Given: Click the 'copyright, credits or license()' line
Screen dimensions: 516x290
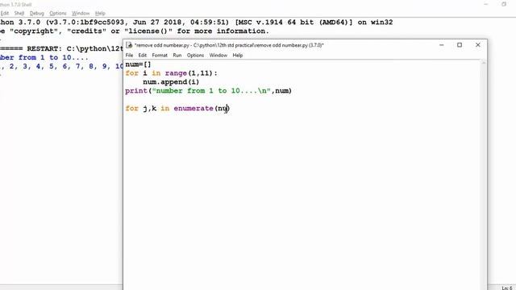Looking at the screenshot, I should tap(135, 31).
